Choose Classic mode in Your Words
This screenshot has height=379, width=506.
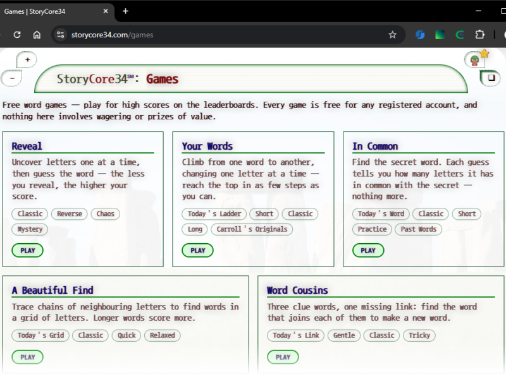[300, 214]
